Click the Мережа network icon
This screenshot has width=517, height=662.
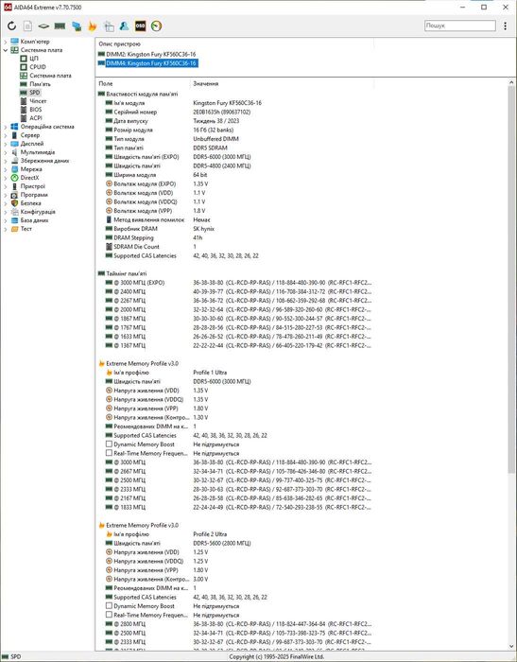(14, 169)
